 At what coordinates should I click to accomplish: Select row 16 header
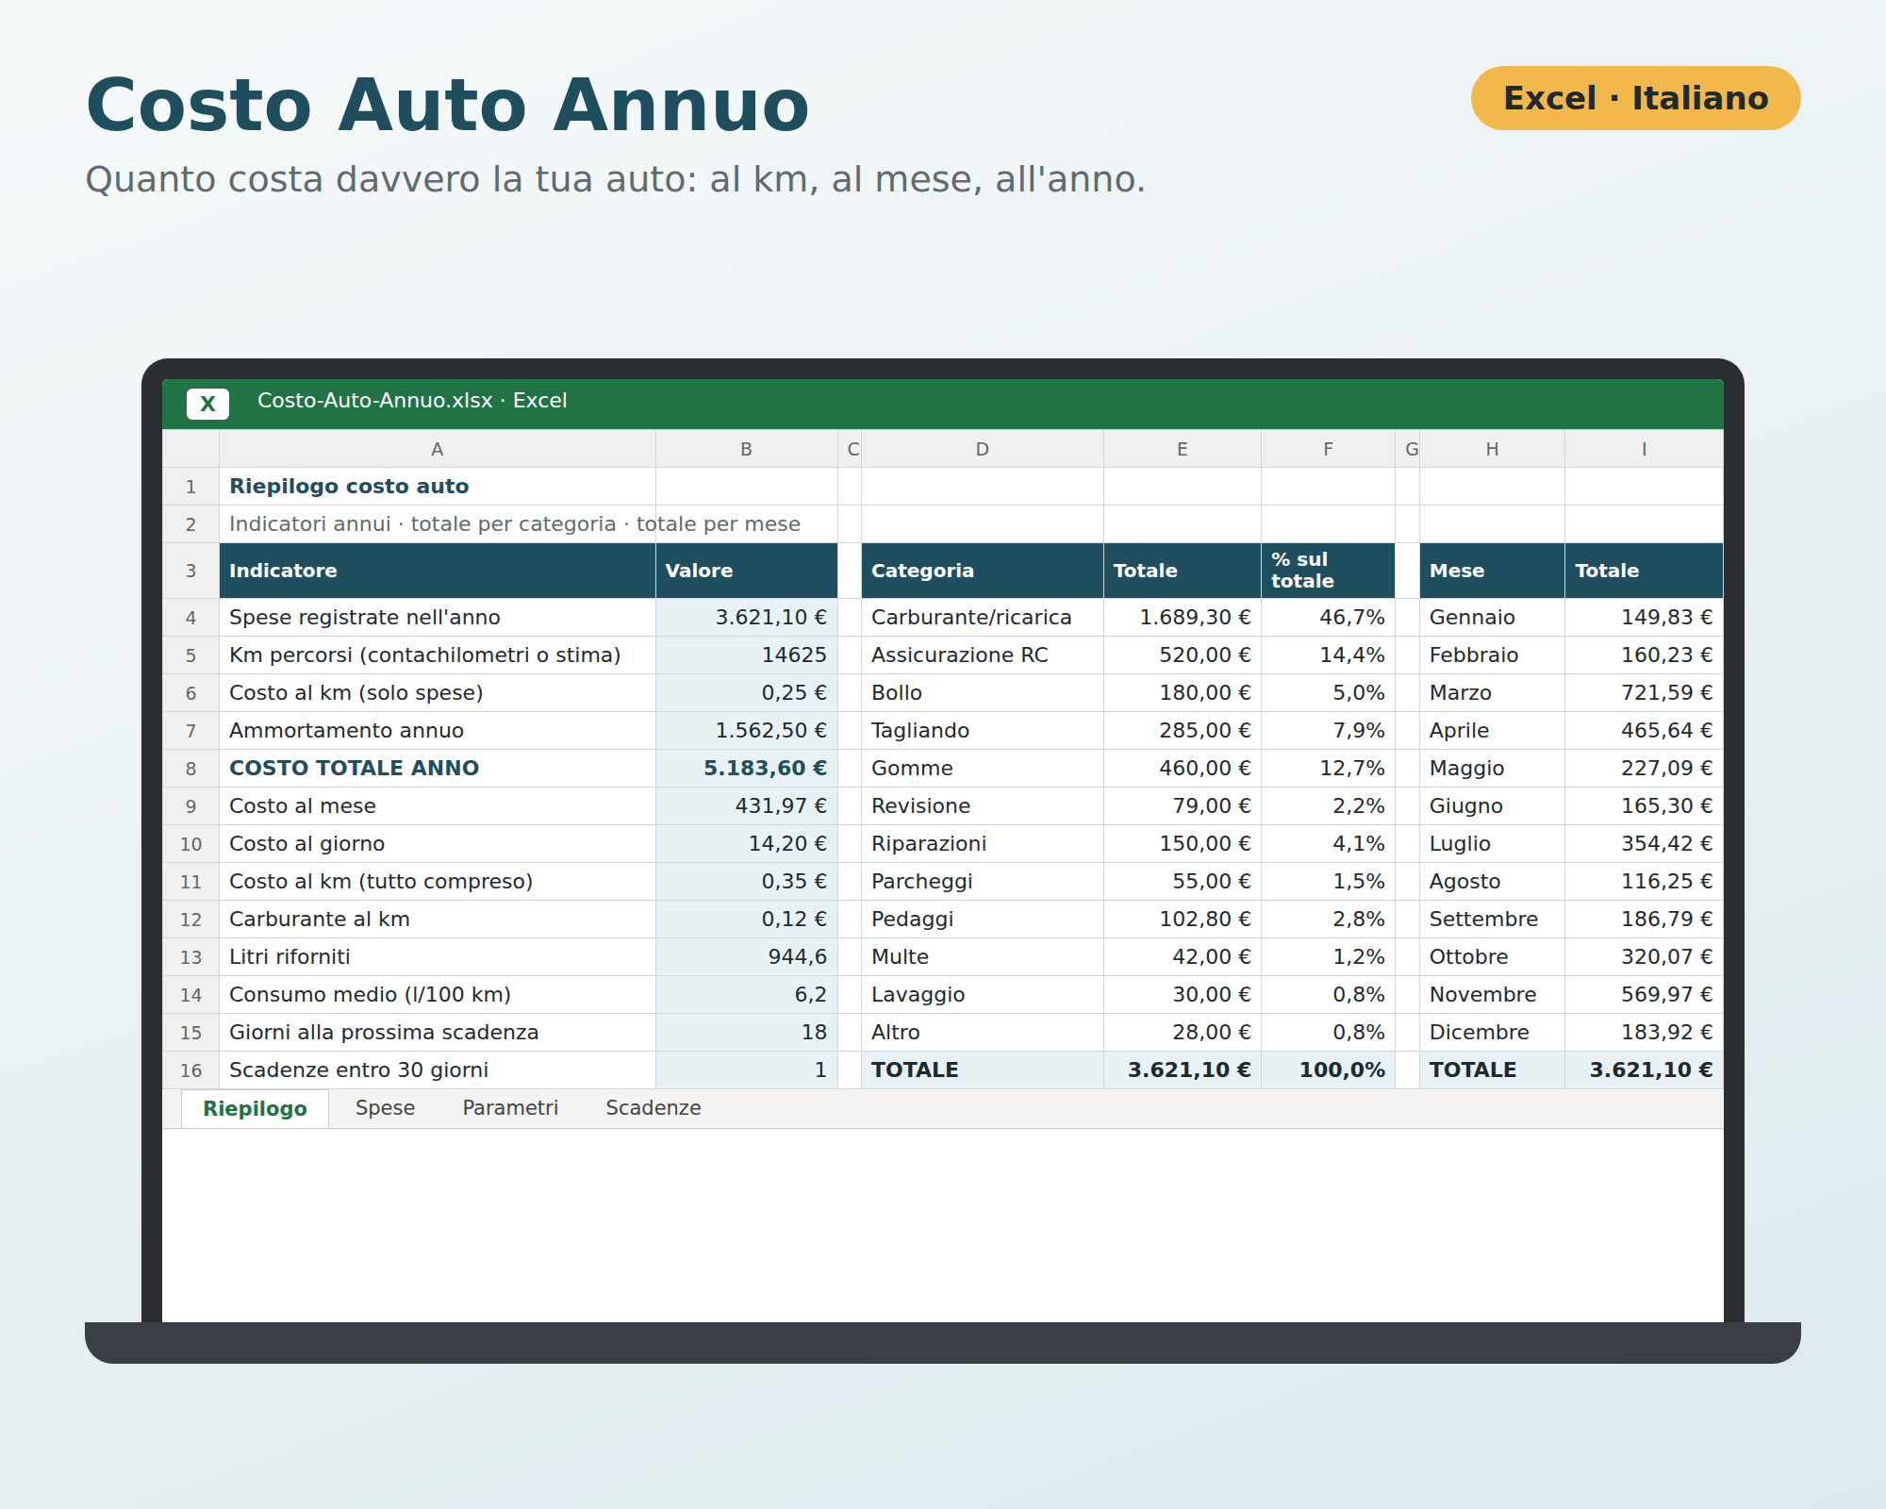190,1070
